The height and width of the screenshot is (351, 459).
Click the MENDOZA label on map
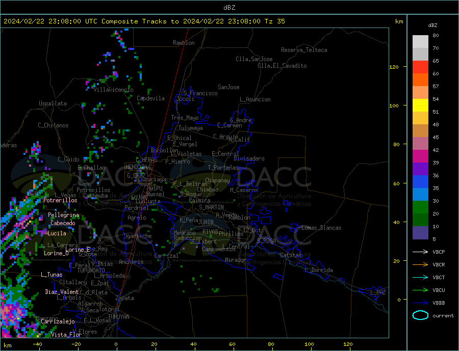point(137,167)
